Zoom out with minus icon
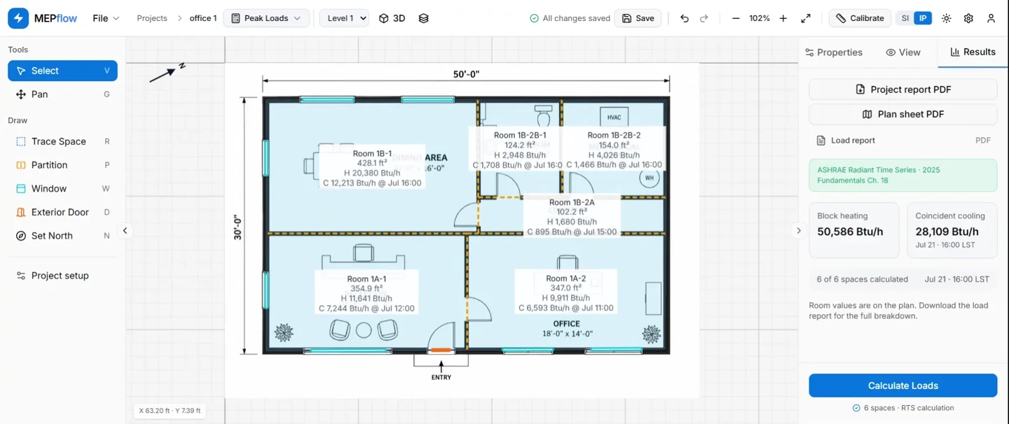This screenshot has width=1009, height=424. coord(736,18)
